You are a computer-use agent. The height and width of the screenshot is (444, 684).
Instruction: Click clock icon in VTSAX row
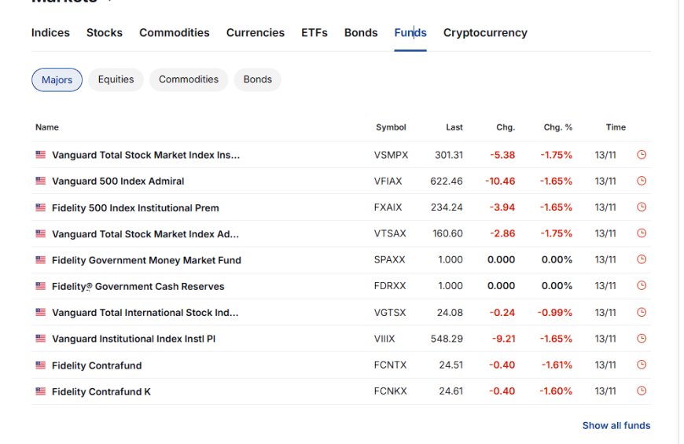click(x=642, y=233)
